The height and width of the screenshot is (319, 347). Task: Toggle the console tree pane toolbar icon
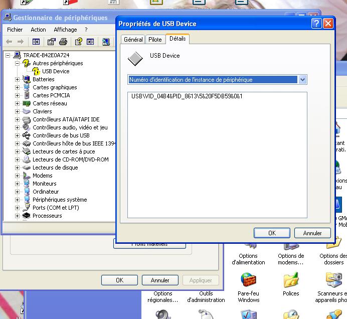coord(36,42)
